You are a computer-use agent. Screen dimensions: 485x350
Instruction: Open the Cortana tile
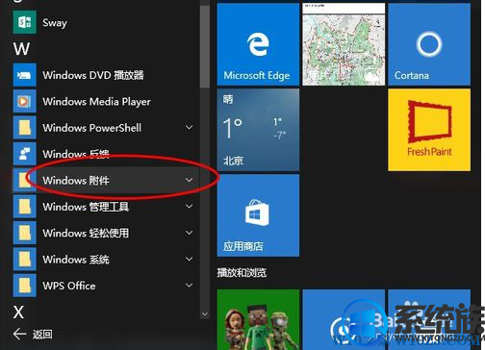pos(429,44)
